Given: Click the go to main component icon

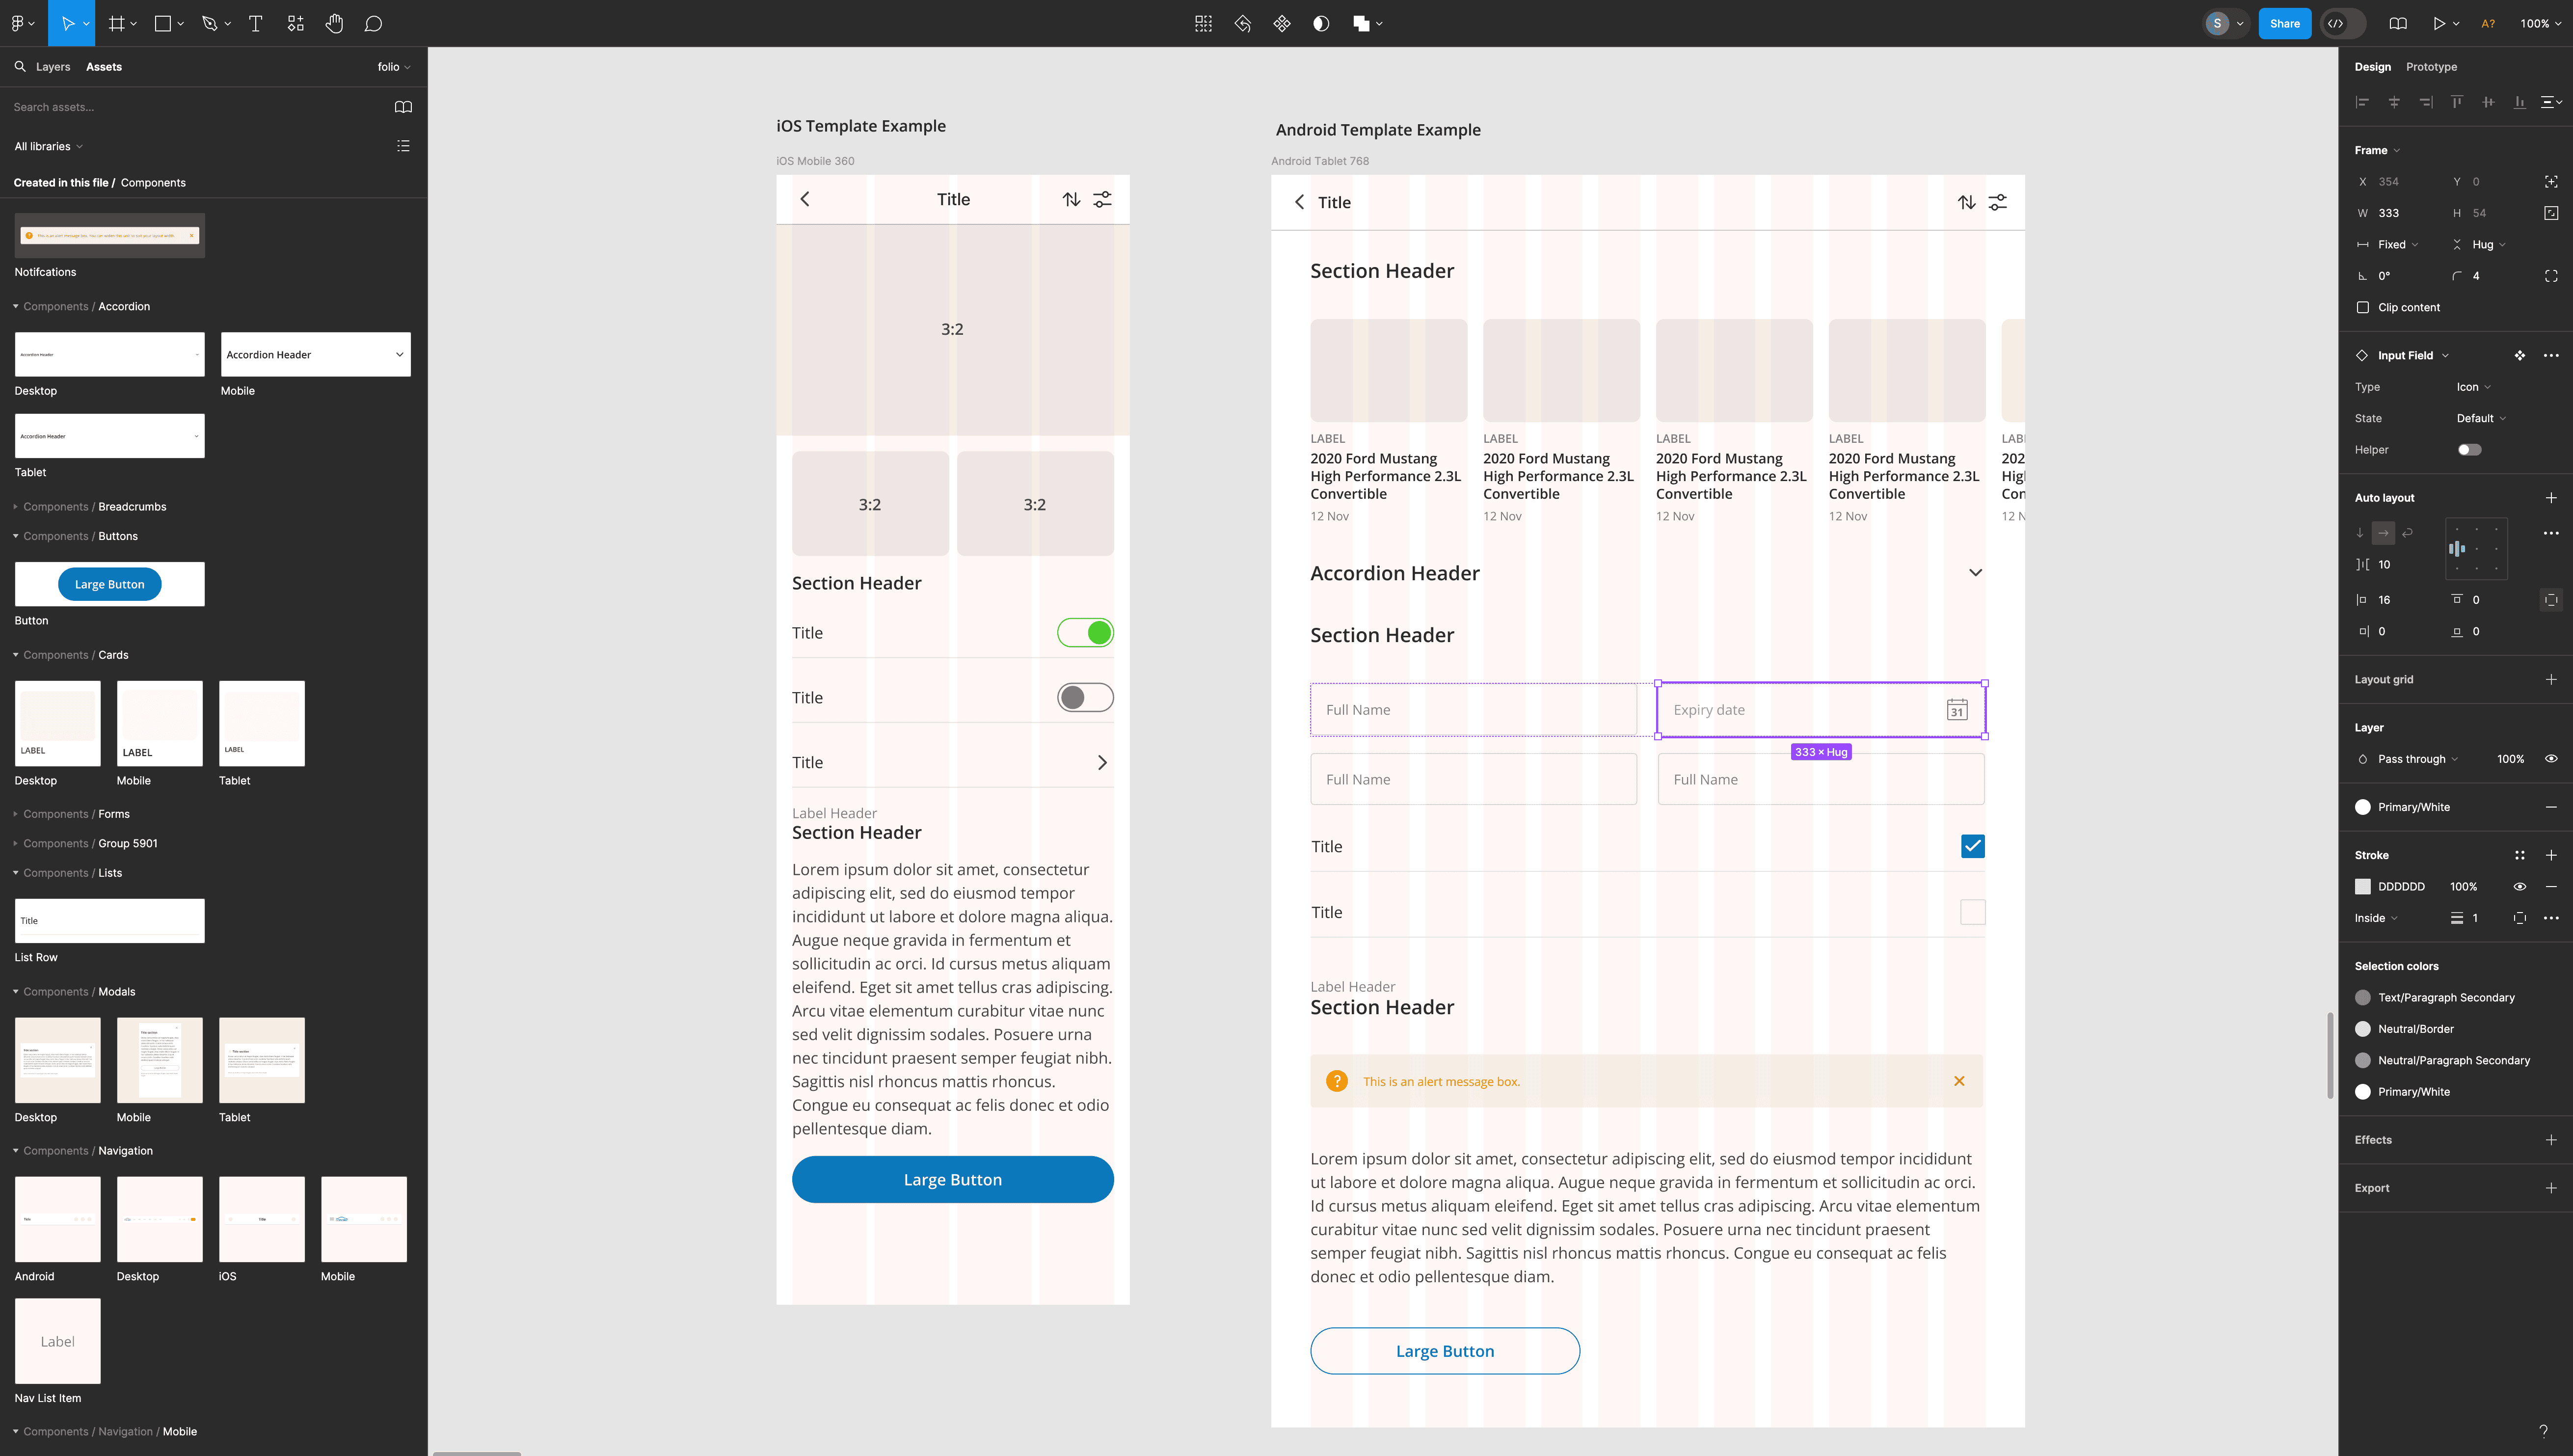Looking at the screenshot, I should (x=2519, y=355).
